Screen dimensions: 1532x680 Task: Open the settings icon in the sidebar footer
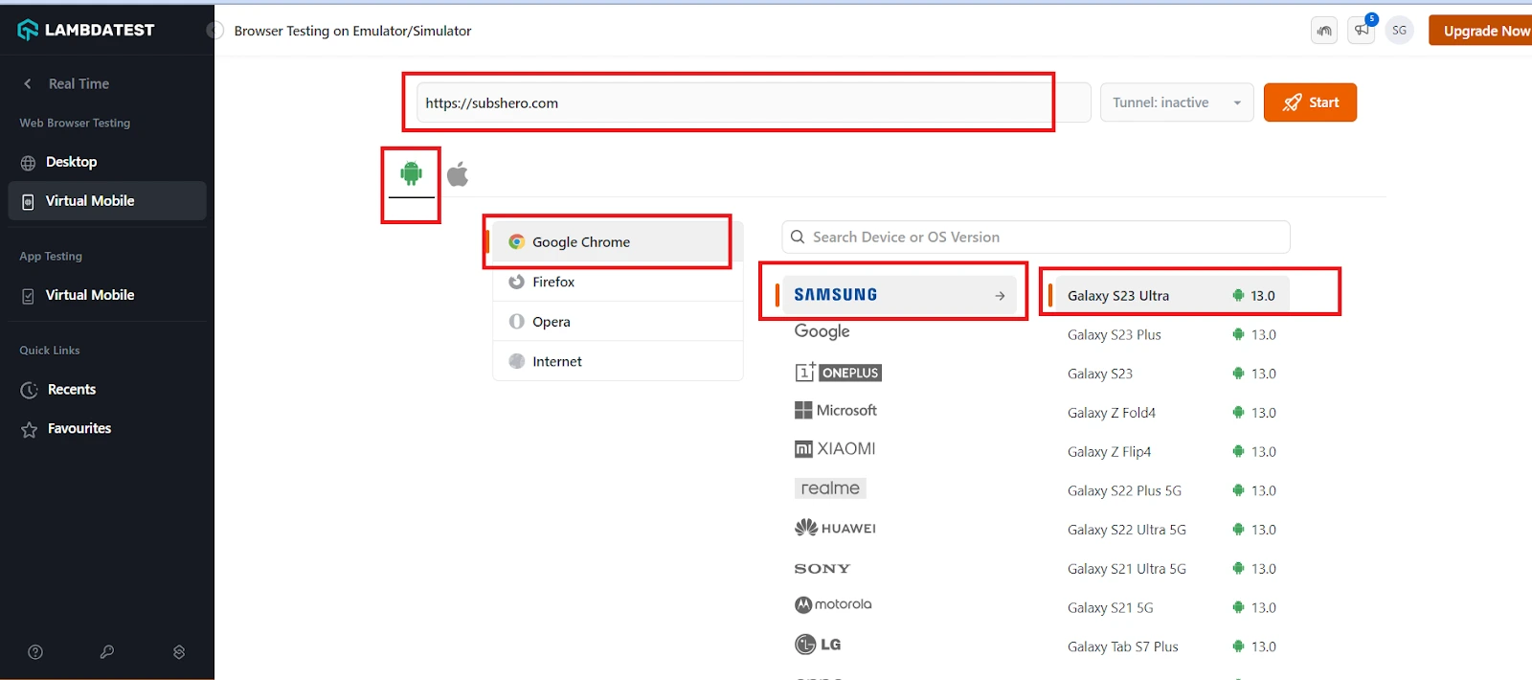point(179,652)
